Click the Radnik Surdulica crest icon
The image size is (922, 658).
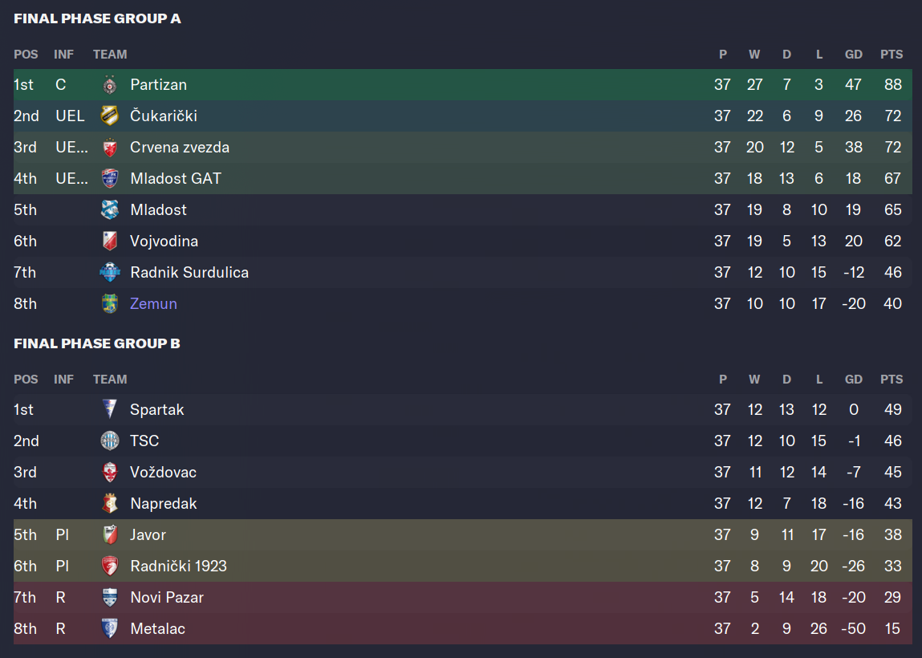(110, 272)
